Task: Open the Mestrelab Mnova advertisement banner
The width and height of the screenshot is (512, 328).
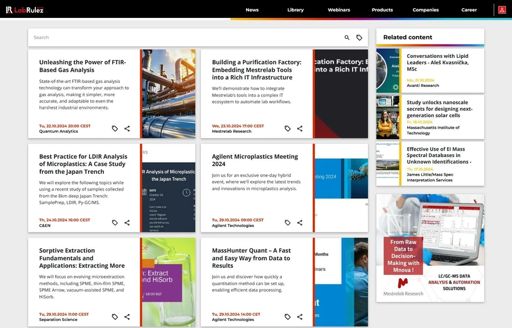Action: click(430, 248)
